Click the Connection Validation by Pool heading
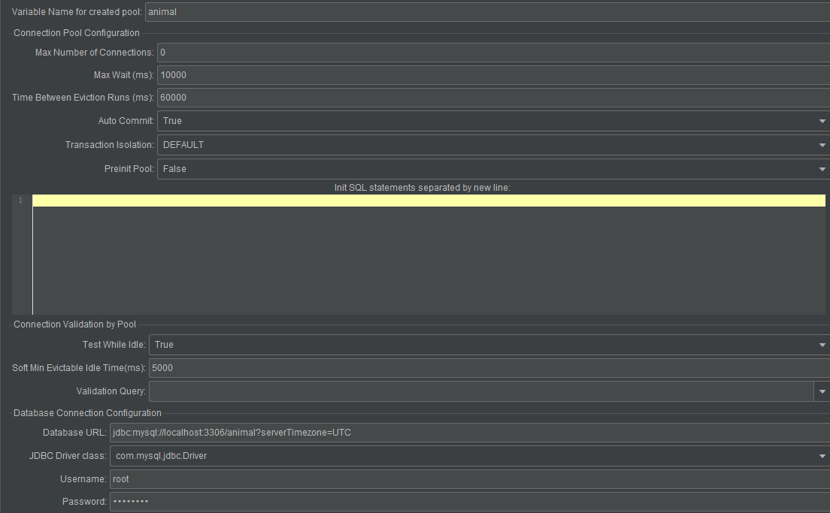The height and width of the screenshot is (513, 830). pos(74,324)
